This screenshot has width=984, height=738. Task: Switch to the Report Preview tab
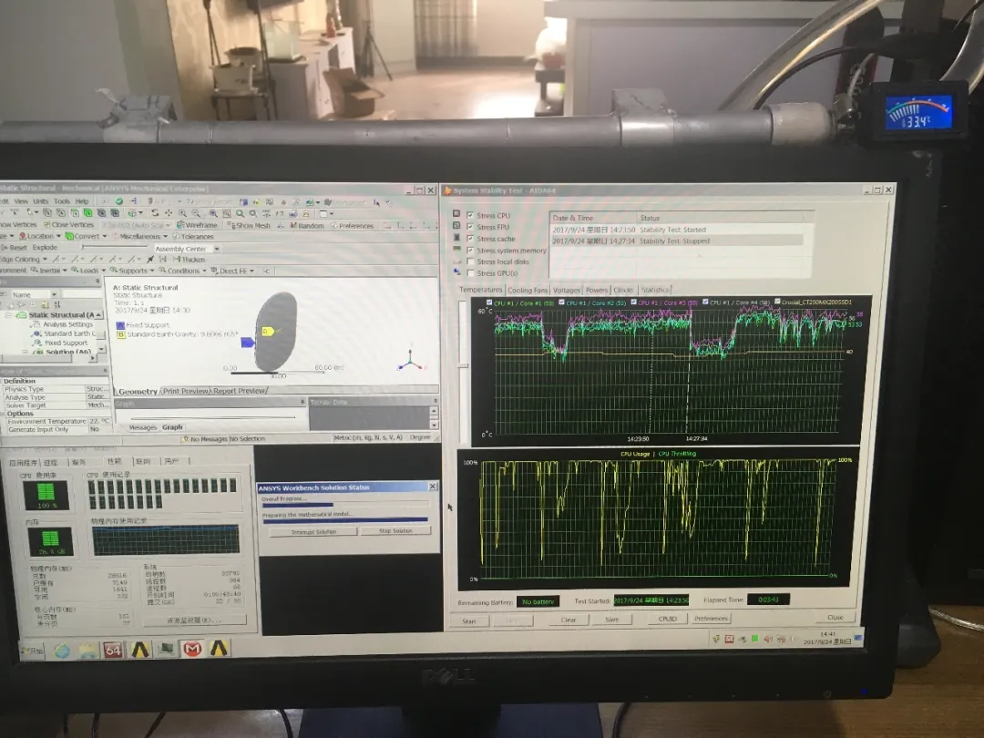239,390
